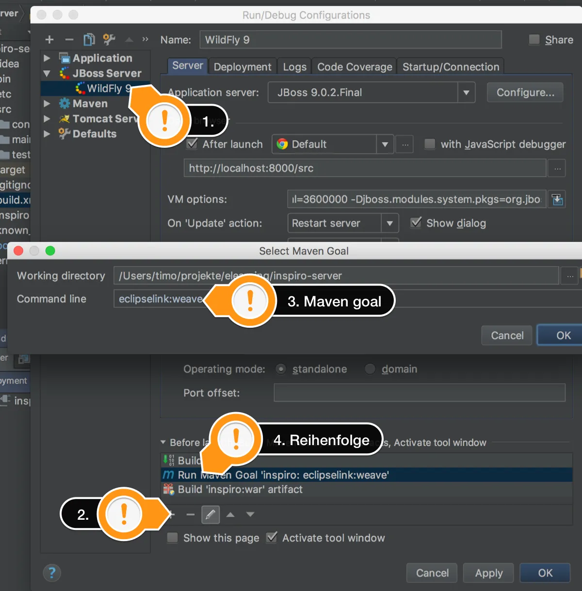Add a new run configuration

click(49, 40)
